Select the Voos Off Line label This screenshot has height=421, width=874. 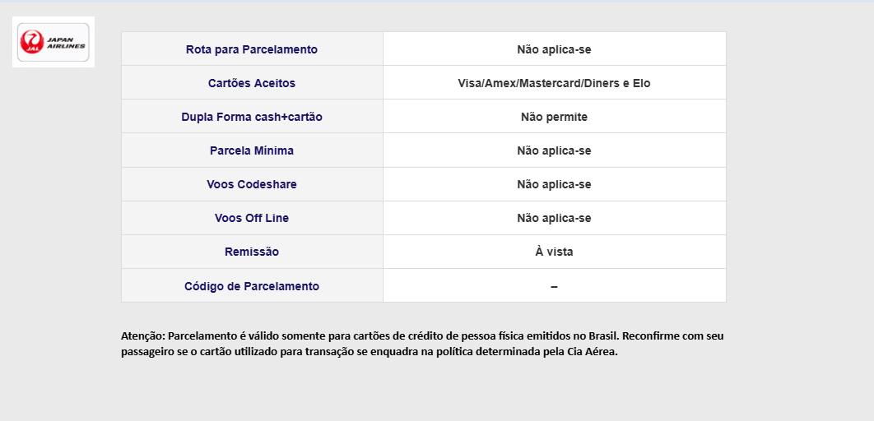point(252,218)
